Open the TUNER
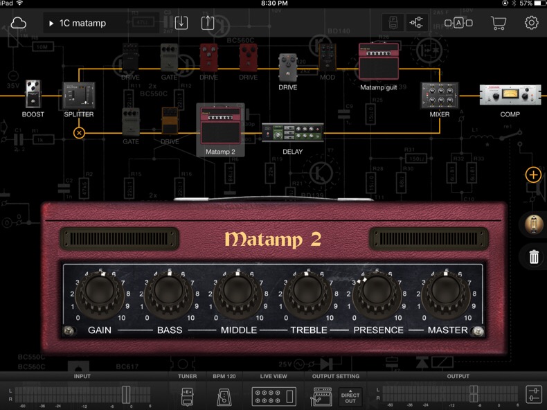Viewport: 547px width, 410px height. tap(187, 396)
